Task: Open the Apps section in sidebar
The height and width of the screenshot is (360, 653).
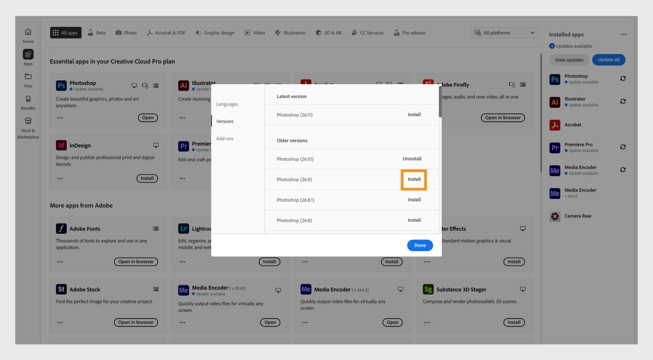Action: (28, 57)
